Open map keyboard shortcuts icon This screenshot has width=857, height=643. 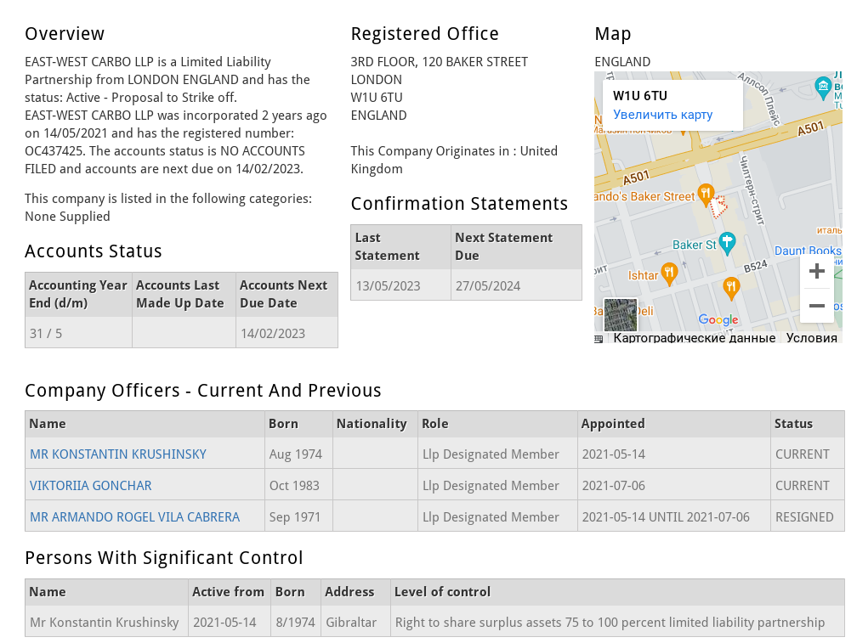coord(599,338)
